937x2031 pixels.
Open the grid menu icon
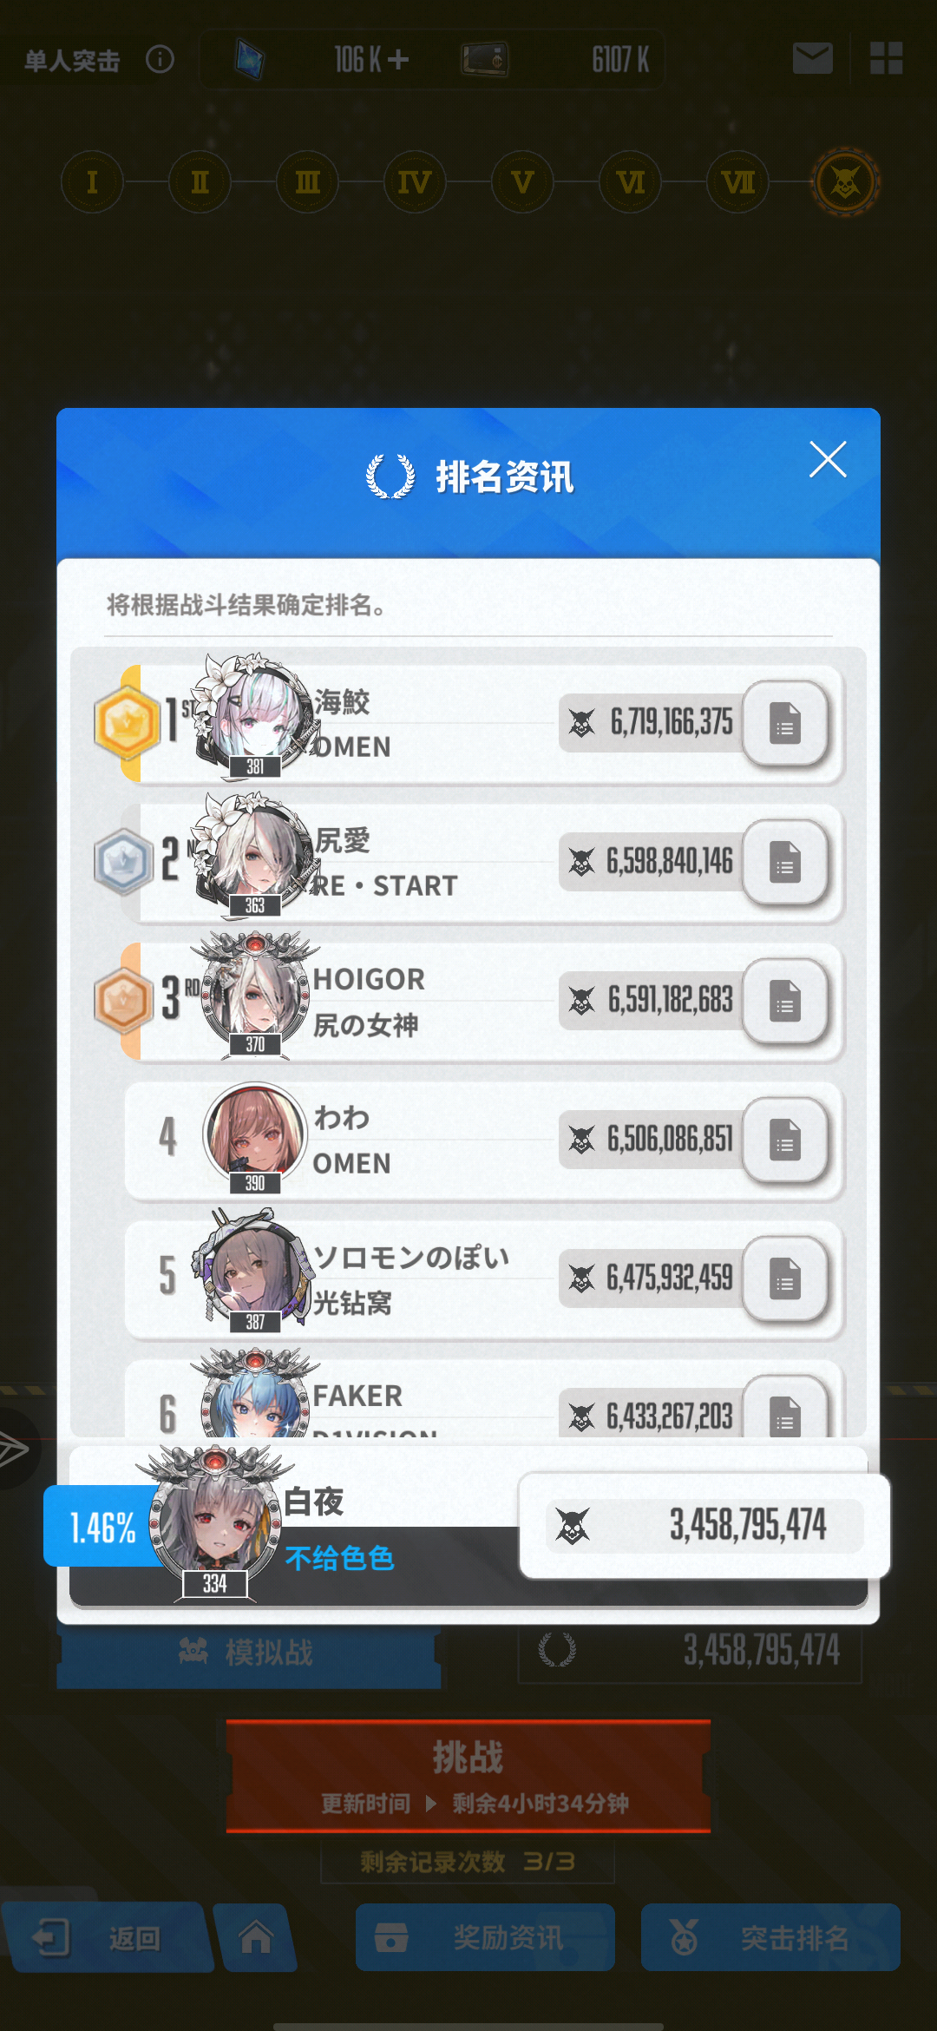(886, 58)
